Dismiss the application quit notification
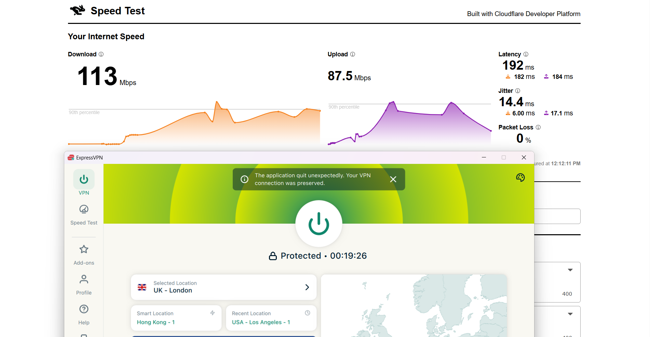 coord(393,179)
